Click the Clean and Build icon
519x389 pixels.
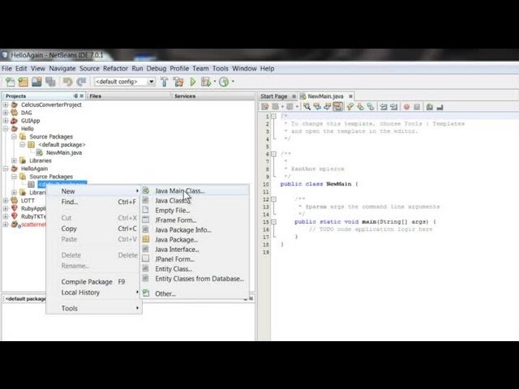[178, 82]
